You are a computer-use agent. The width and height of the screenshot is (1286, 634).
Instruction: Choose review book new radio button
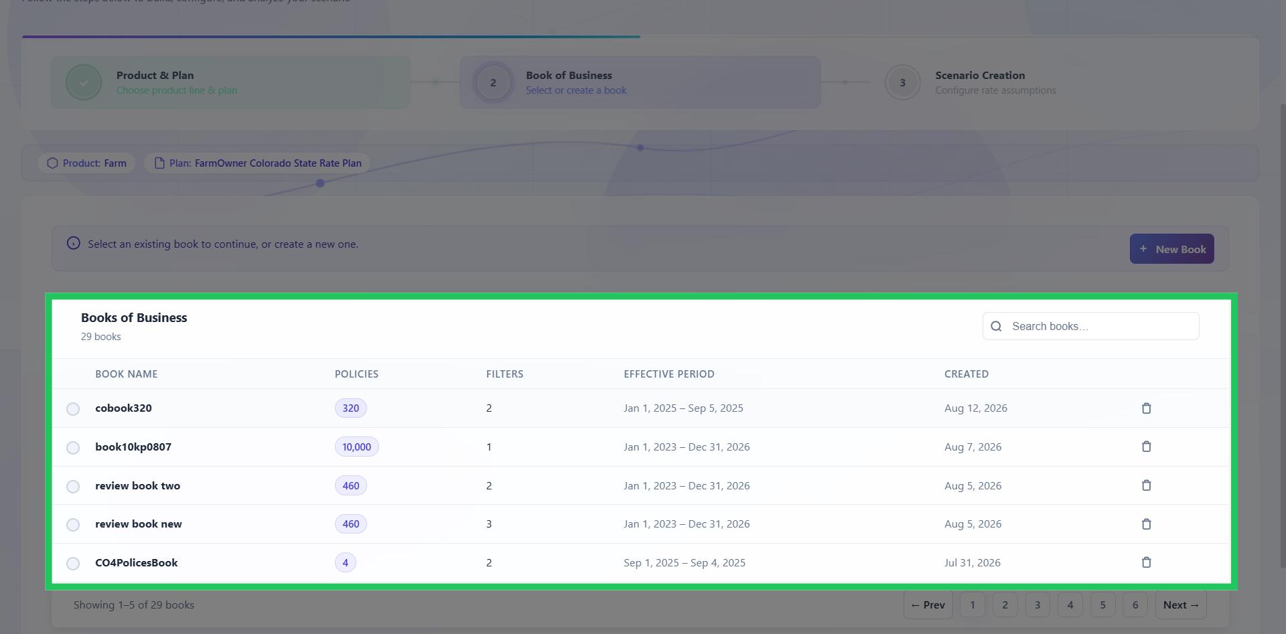73,525
